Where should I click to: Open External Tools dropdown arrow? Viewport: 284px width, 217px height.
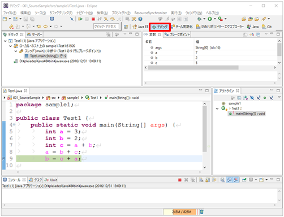225,19
